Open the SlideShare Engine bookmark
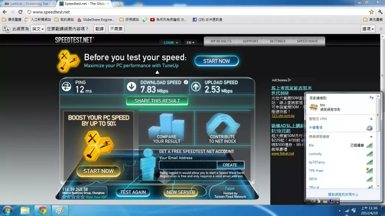This screenshot has width=385, height=216. point(96,20)
